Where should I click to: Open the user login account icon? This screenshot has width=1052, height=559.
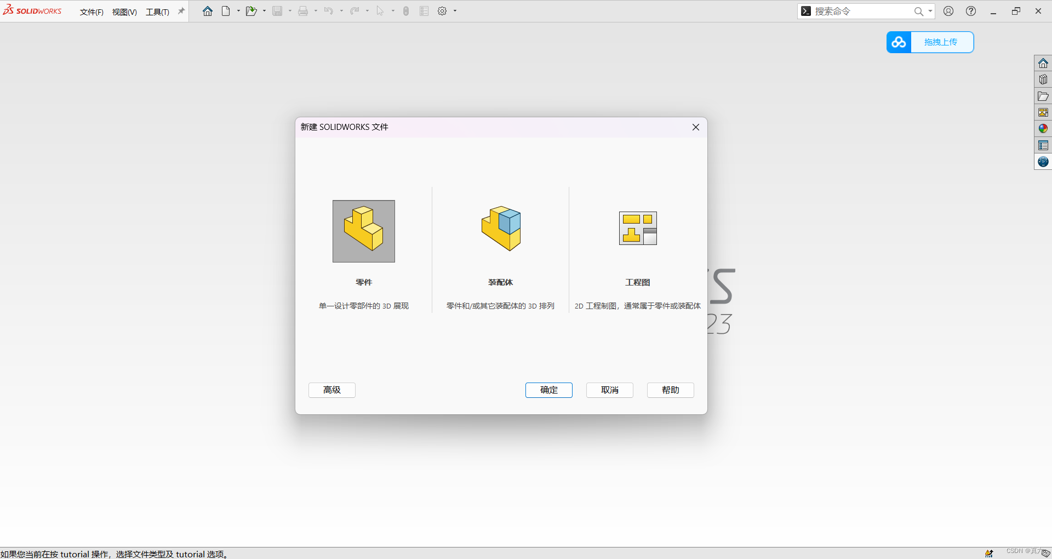948,11
